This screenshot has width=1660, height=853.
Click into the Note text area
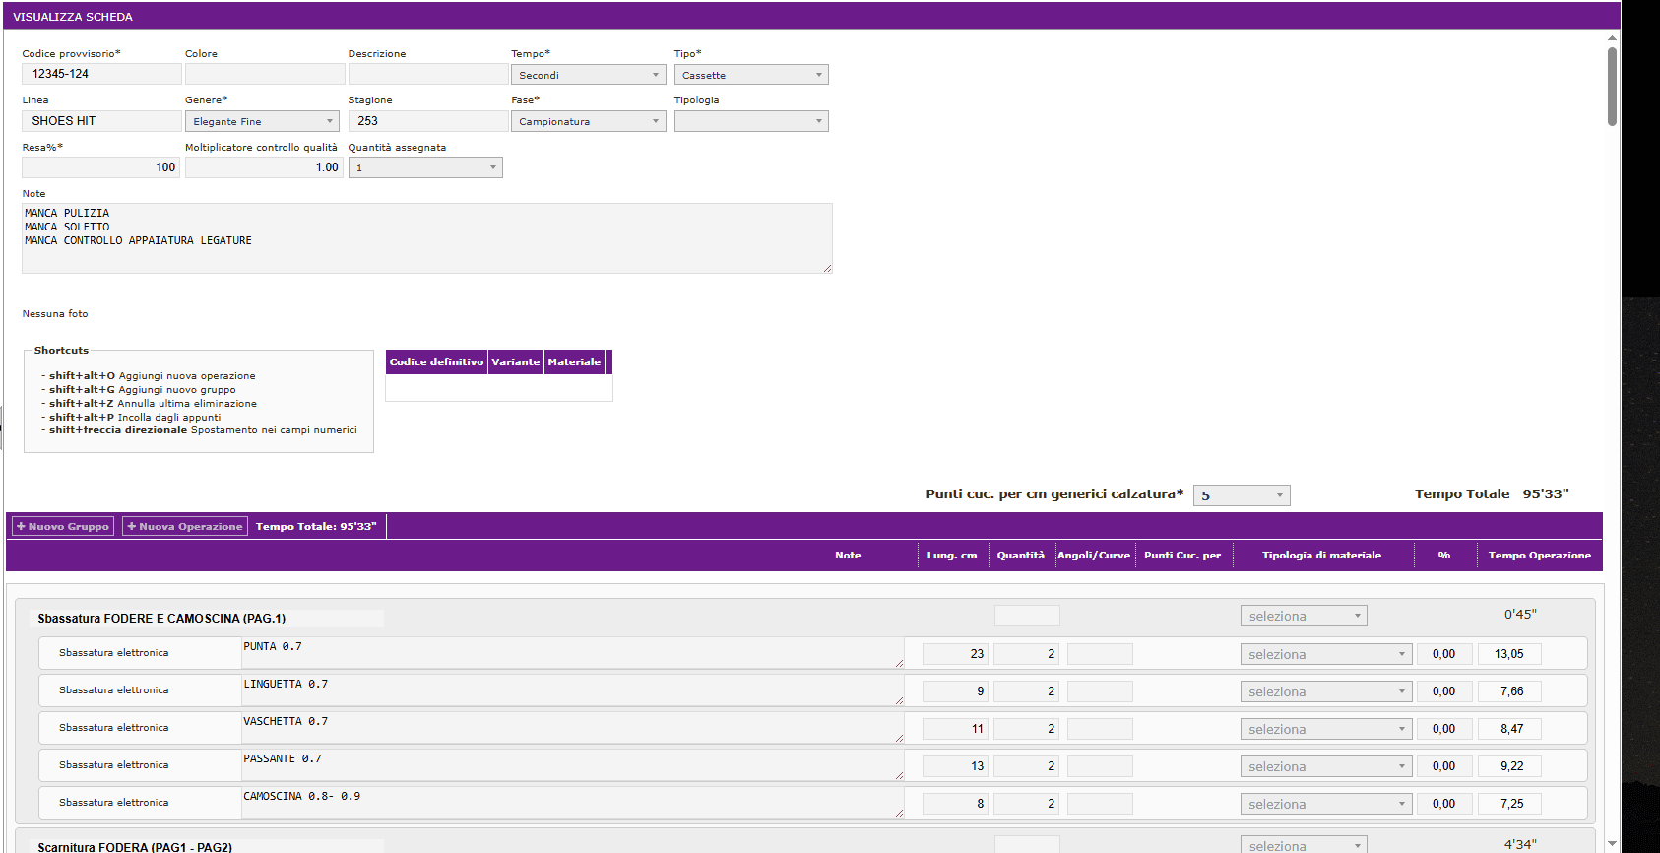click(426, 238)
